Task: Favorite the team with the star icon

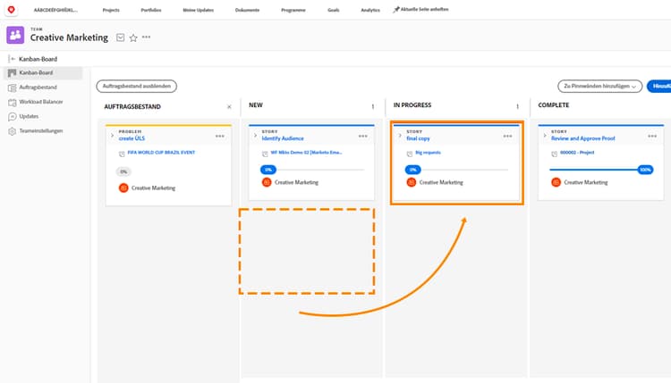Action: coord(133,37)
